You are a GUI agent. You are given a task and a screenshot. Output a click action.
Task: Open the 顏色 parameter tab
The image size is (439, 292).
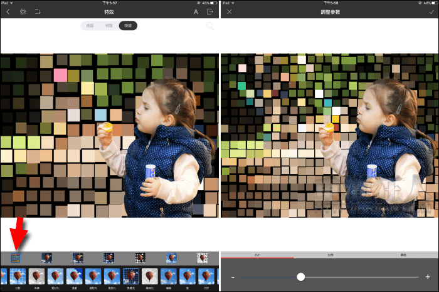click(x=403, y=255)
